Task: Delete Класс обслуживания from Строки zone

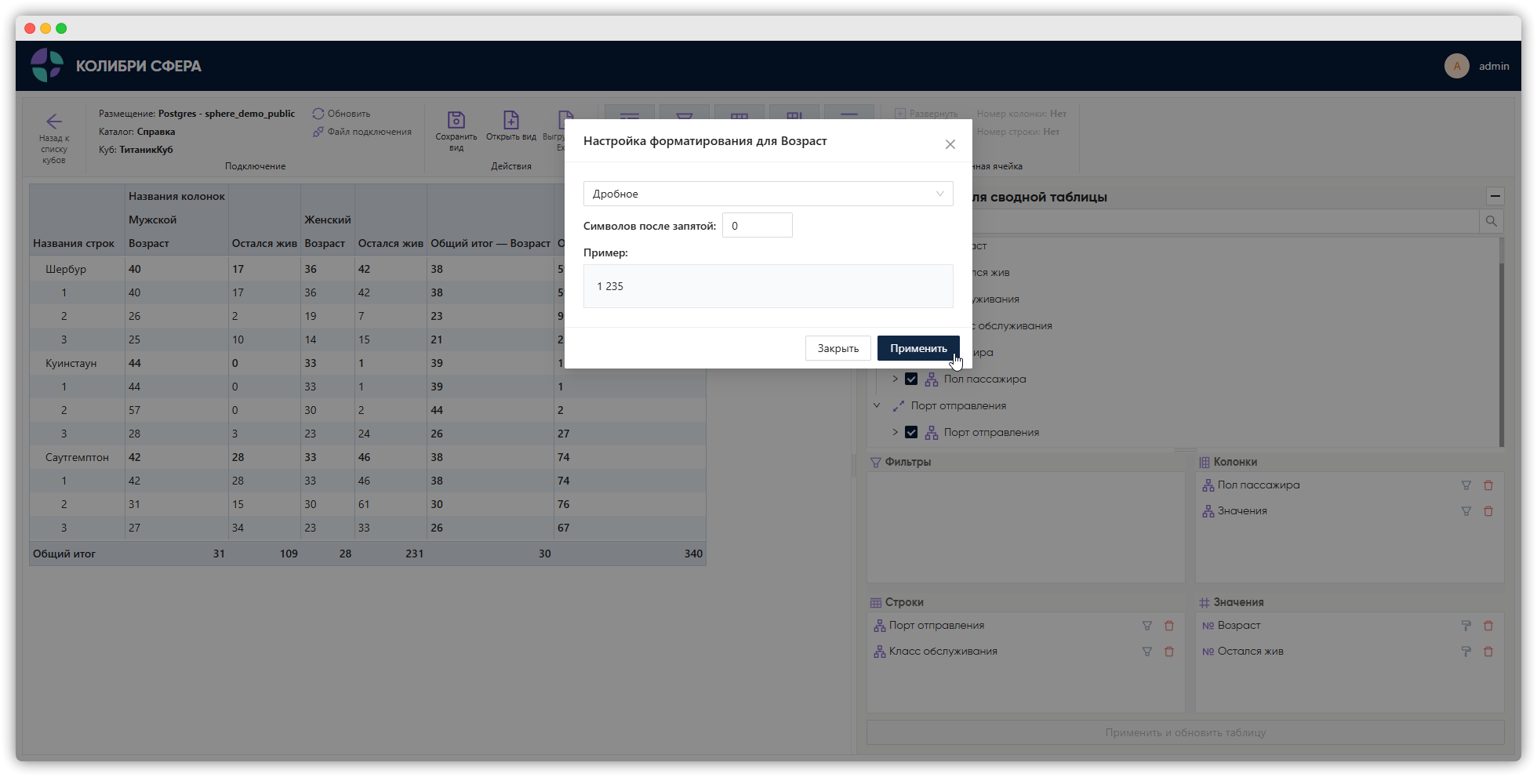Action: coord(1169,652)
